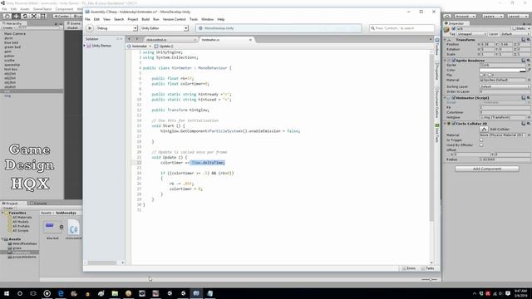Navigate back with the left arrow beside the tabs

129,39
